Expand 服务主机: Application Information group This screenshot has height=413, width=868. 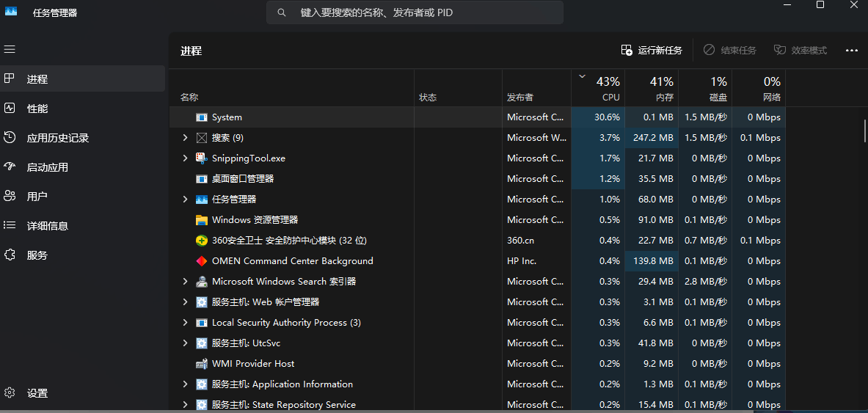(x=186, y=384)
